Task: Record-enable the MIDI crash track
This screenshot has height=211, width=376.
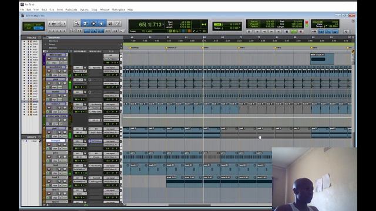Action: click(x=49, y=59)
